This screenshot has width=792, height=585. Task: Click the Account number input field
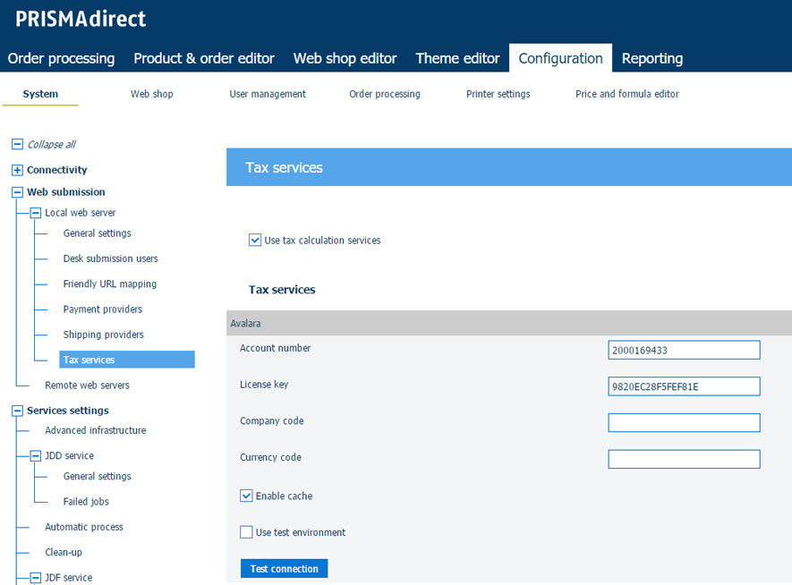(x=684, y=350)
